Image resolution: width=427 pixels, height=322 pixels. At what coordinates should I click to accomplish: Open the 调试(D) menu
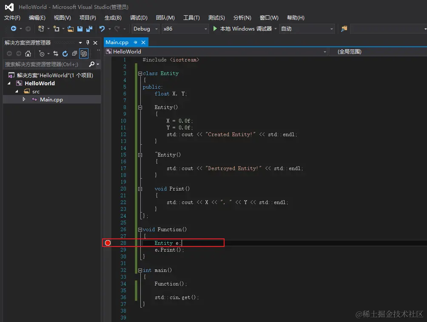(139, 17)
